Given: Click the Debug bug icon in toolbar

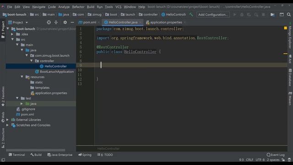Looking at the screenshot, I should [x=242, y=14].
